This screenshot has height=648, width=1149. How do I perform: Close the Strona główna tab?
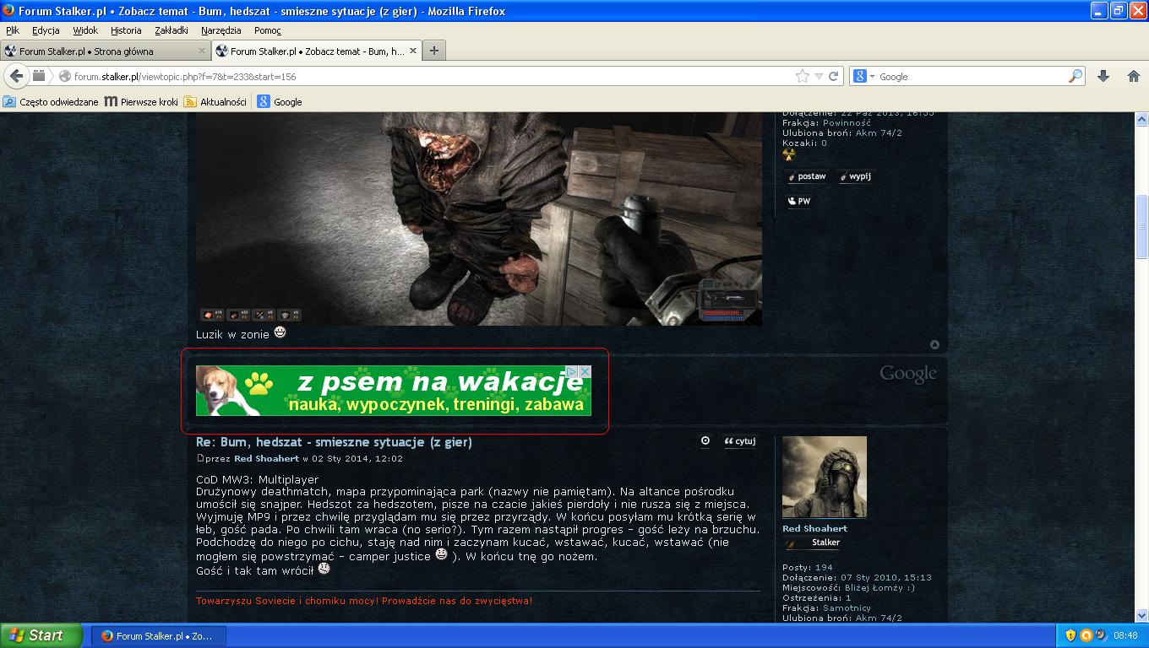tap(201, 51)
